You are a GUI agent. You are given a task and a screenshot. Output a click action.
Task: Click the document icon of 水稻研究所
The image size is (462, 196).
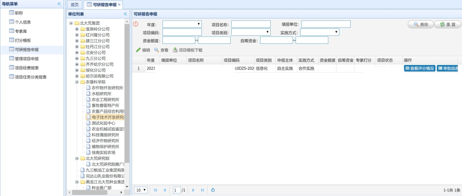[88, 94]
